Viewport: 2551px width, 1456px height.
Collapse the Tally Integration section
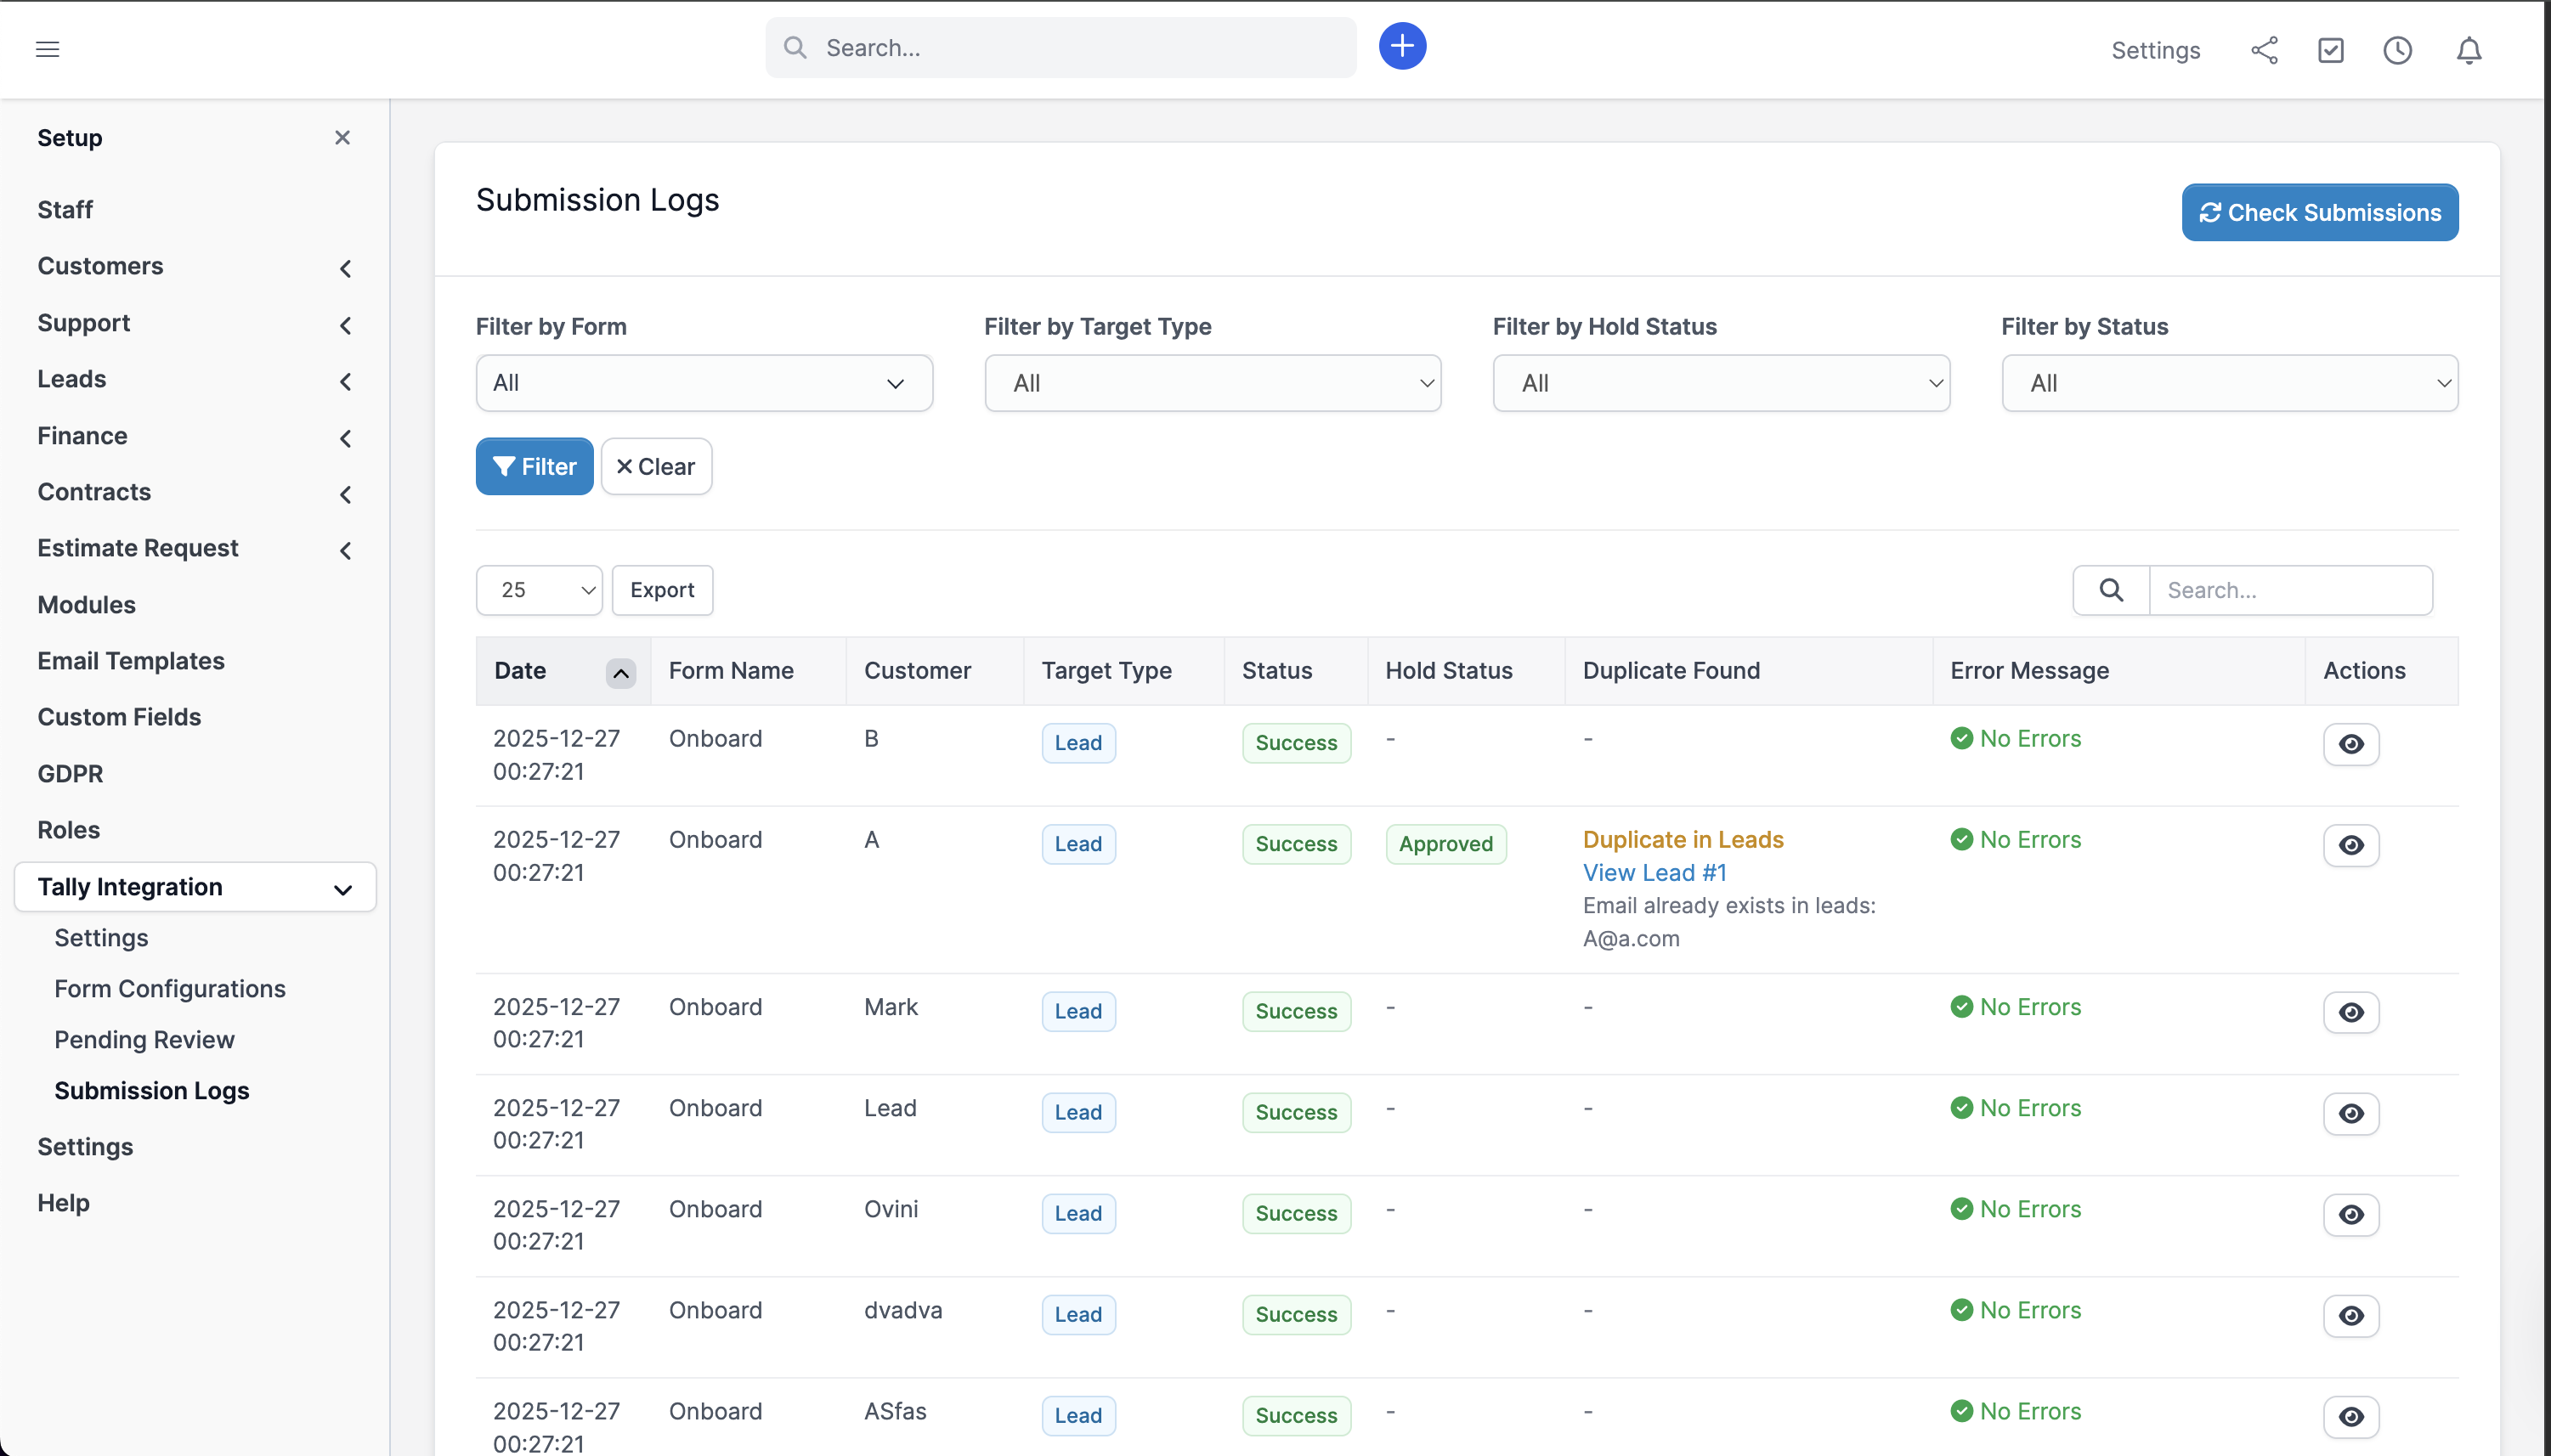[342, 887]
